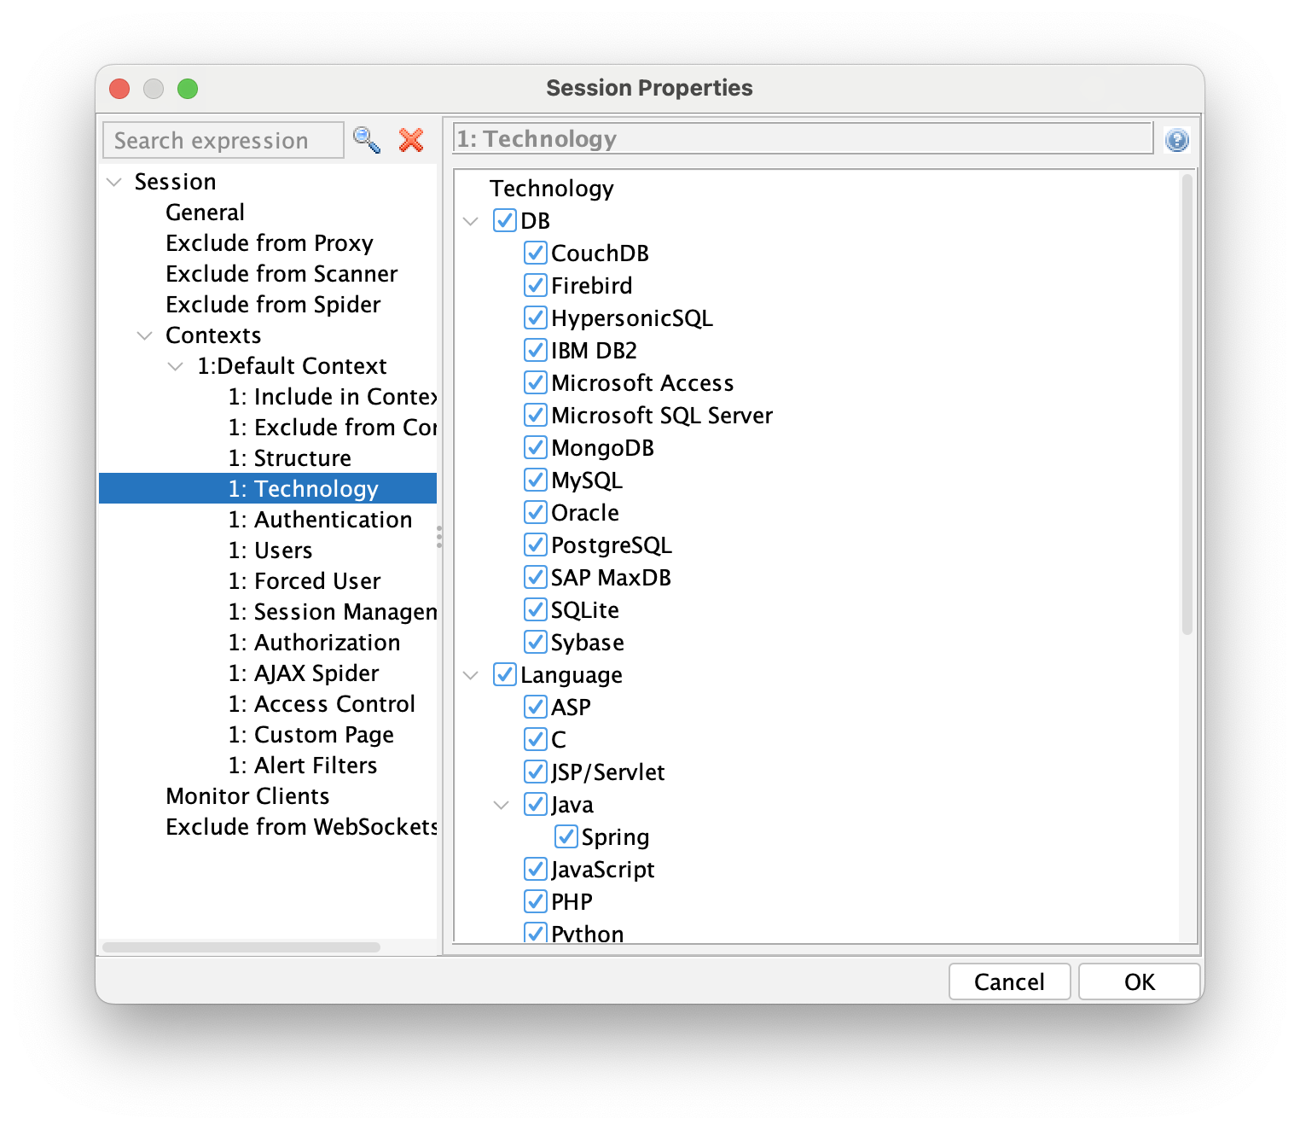Toggle the top-level DB checkbox
This screenshot has width=1300, height=1130.
click(504, 220)
